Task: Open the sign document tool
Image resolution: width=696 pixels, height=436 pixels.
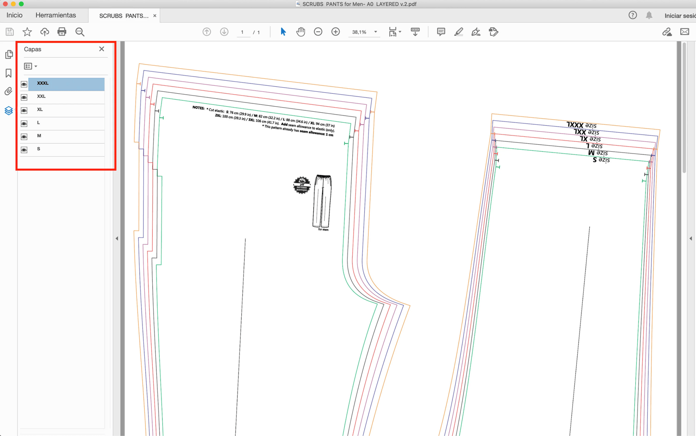Action: point(476,32)
